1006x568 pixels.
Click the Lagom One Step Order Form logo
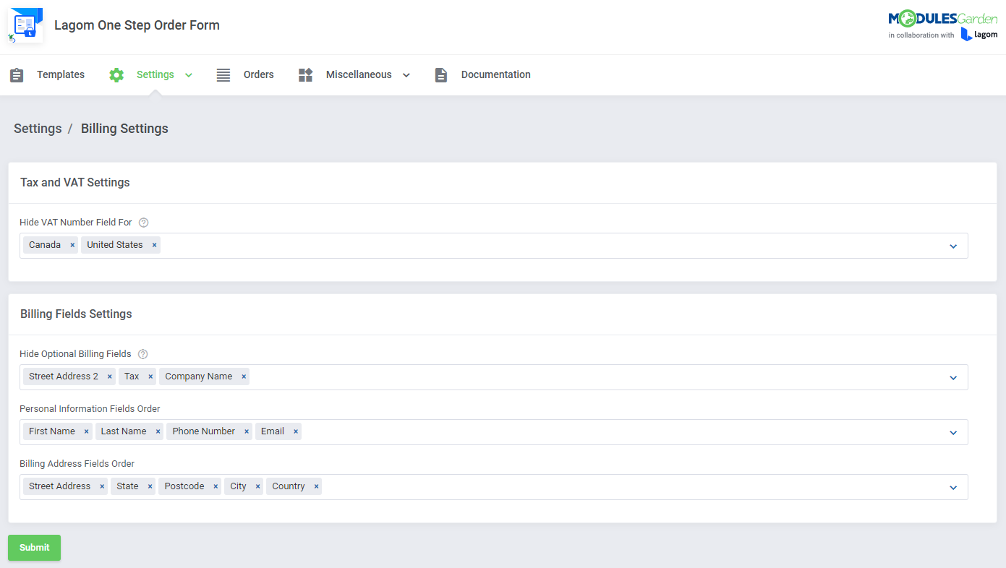[25, 23]
